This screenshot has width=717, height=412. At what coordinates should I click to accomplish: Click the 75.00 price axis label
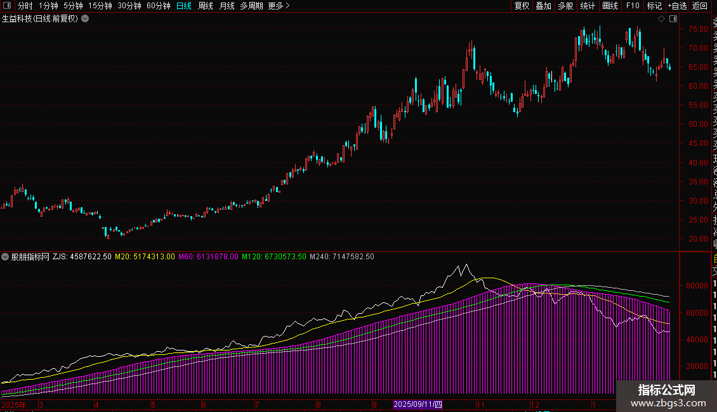698,29
